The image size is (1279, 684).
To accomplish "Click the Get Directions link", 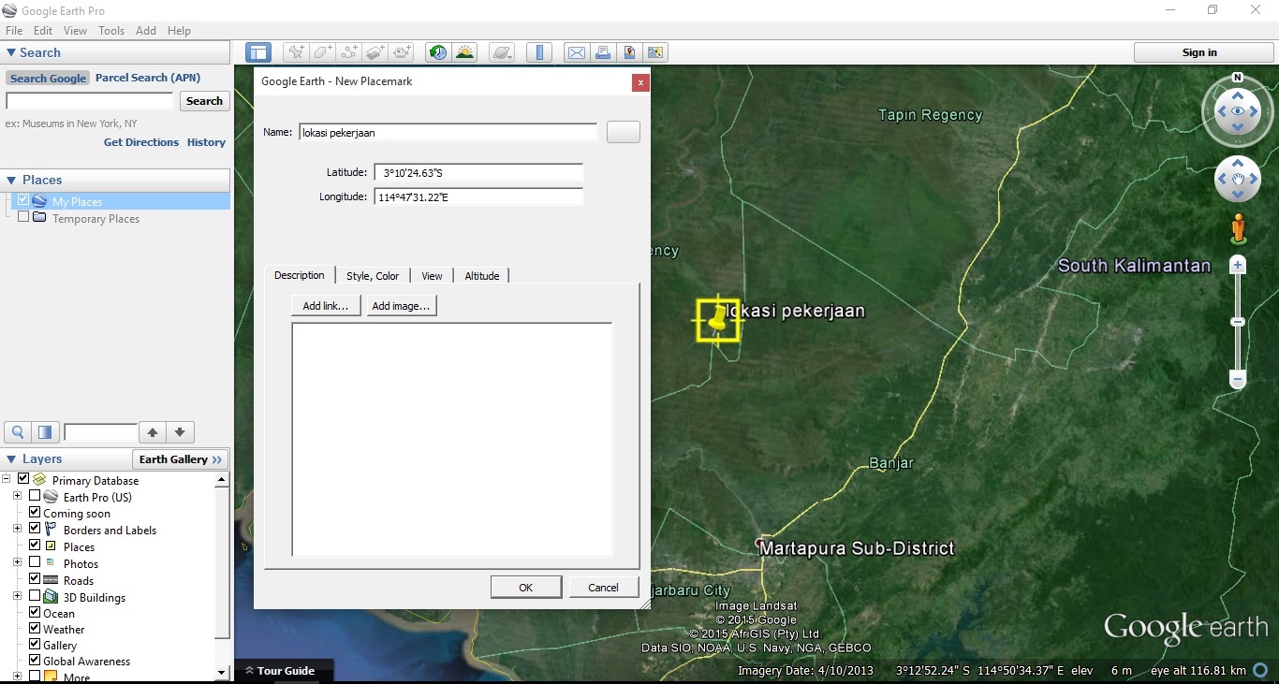I will click(x=141, y=142).
